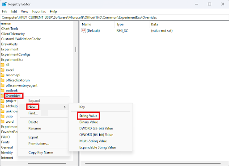Image resolution: width=229 pixels, height=166 pixels.
Task: Click the folder icon next to 'all'
Action: tap(3, 65)
